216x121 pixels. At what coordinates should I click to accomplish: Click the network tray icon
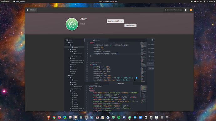(x=192, y=1)
